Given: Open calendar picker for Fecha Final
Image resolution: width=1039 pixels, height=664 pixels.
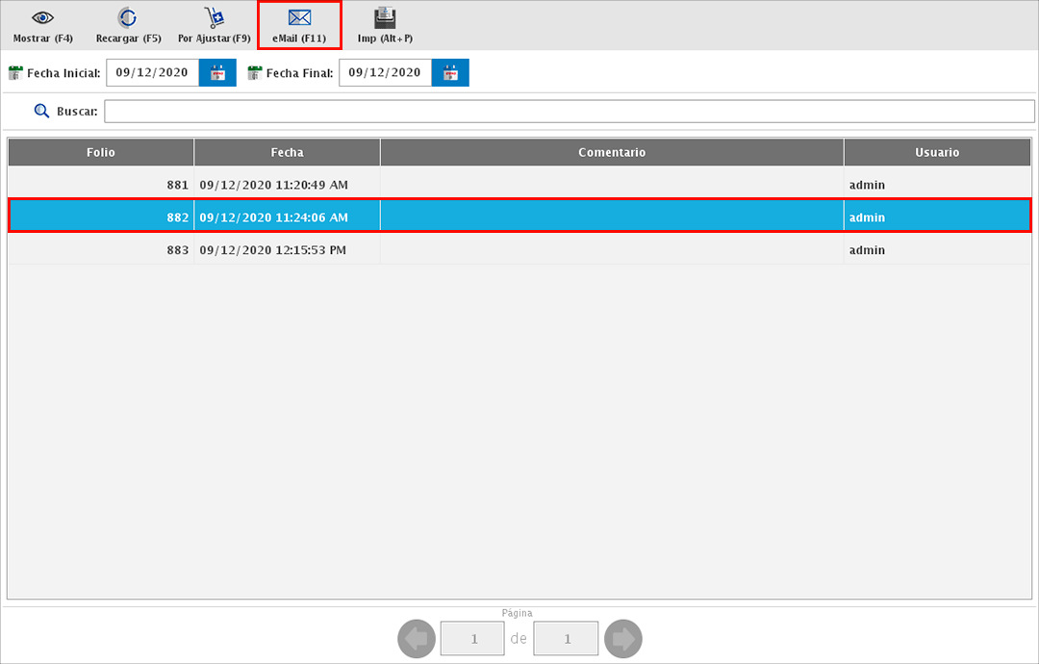Looking at the screenshot, I should click(x=449, y=73).
